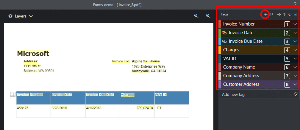
Task: Select the date 4/16/2018 in table
Action: click(93, 108)
